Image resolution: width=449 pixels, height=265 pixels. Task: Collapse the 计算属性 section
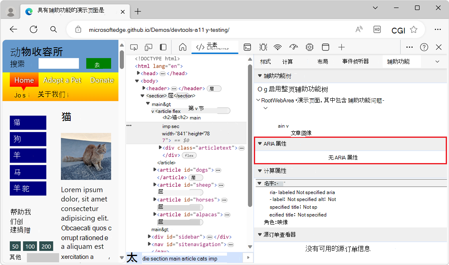(260, 171)
